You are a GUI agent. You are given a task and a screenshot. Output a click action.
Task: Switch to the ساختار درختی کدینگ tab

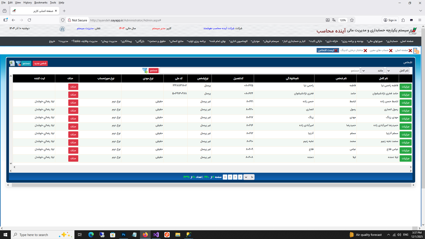pos(352,50)
